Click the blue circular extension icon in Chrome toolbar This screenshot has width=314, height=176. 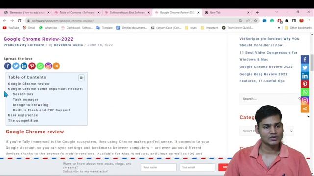264,21
